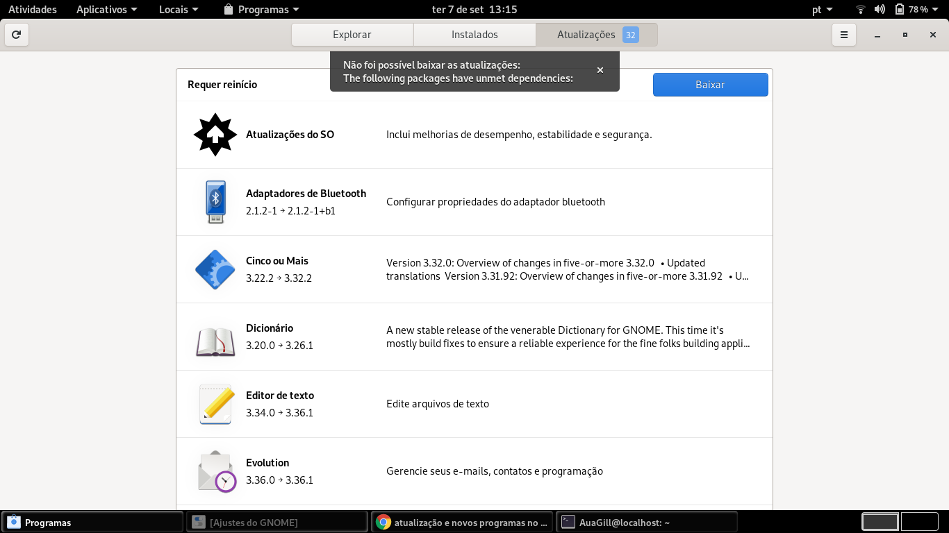The height and width of the screenshot is (533, 949).
Task: Click the battery 78% indicator
Action: coord(911,10)
